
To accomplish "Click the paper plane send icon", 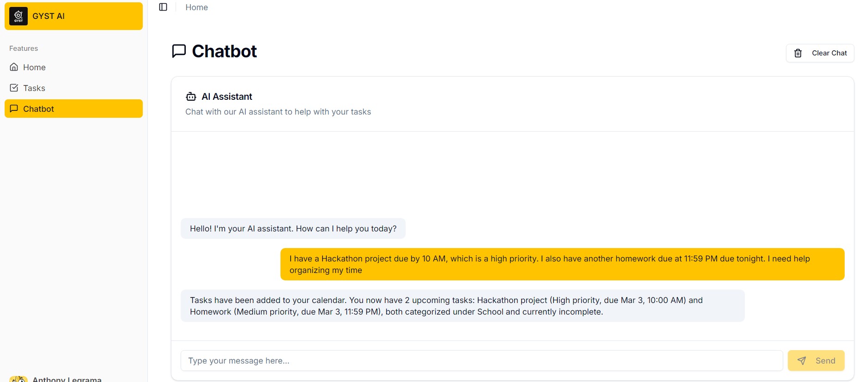I will point(802,361).
